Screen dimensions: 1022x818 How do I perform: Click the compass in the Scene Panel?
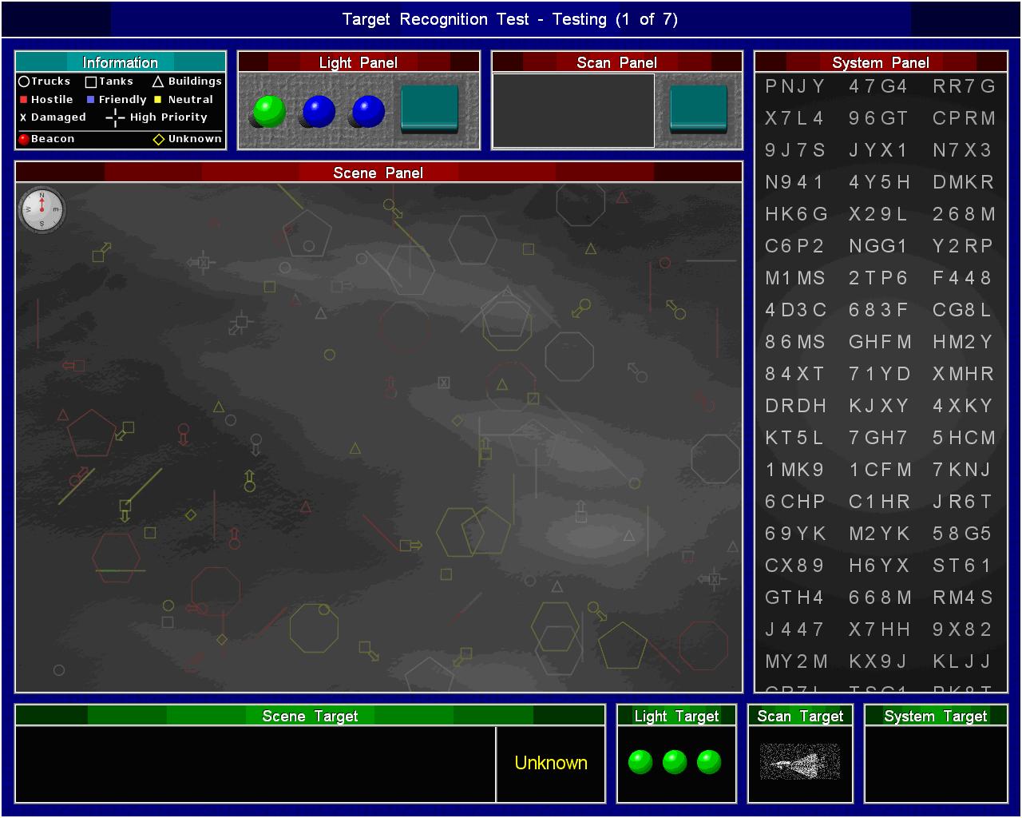coord(42,210)
